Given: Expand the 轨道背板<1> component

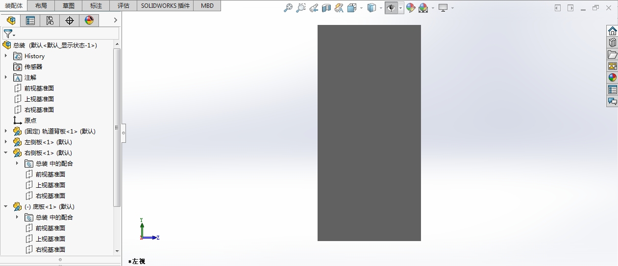Looking at the screenshot, I should pos(6,131).
